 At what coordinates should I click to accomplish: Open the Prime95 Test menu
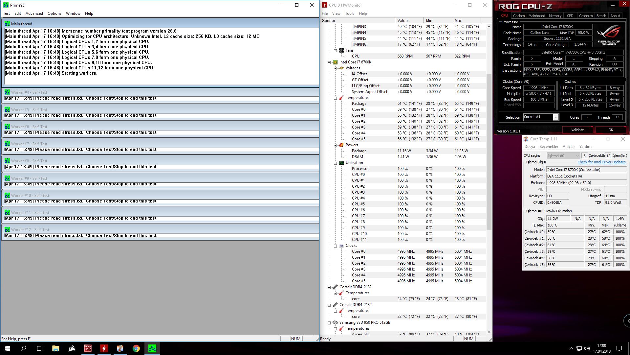click(x=7, y=13)
